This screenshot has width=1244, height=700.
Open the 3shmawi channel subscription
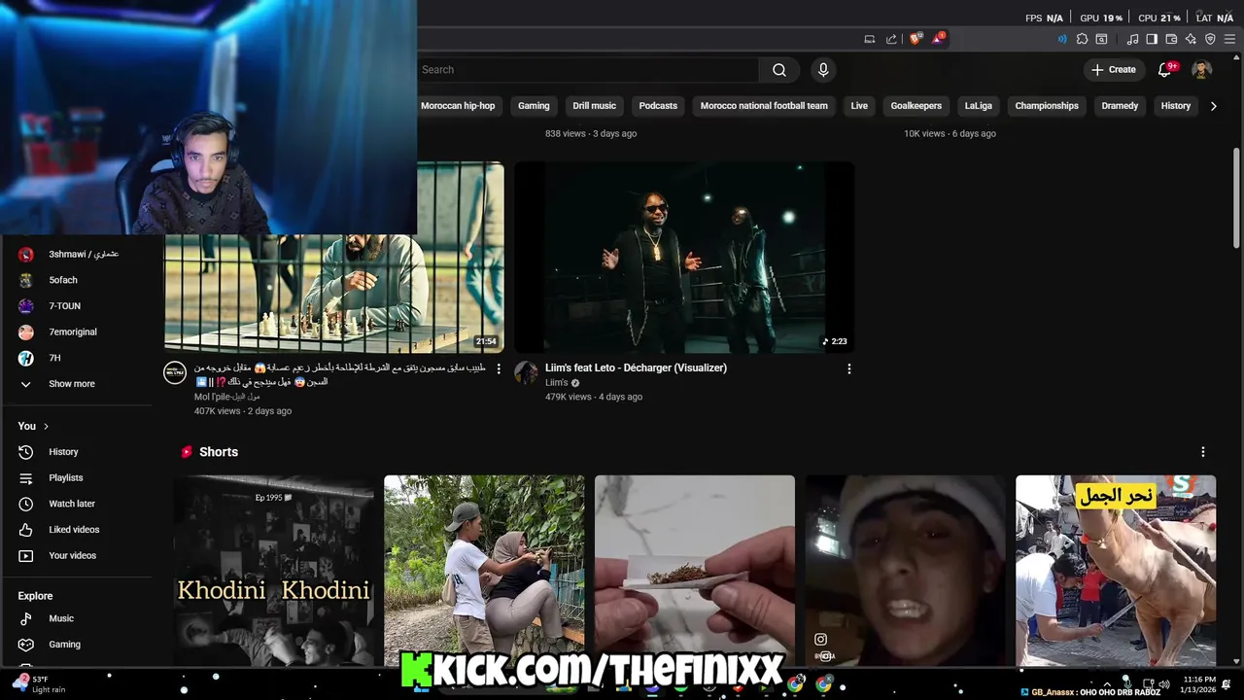coord(78,254)
